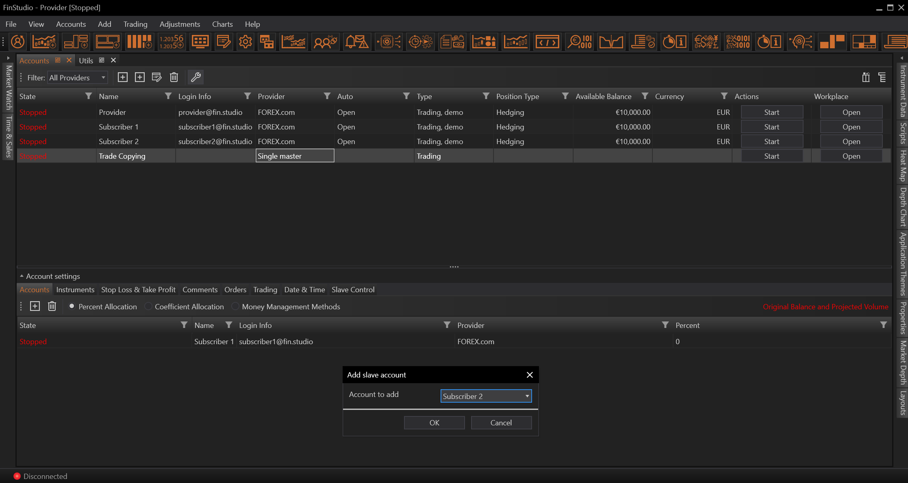
Task: Open the Adjustments menu
Action: (180, 24)
